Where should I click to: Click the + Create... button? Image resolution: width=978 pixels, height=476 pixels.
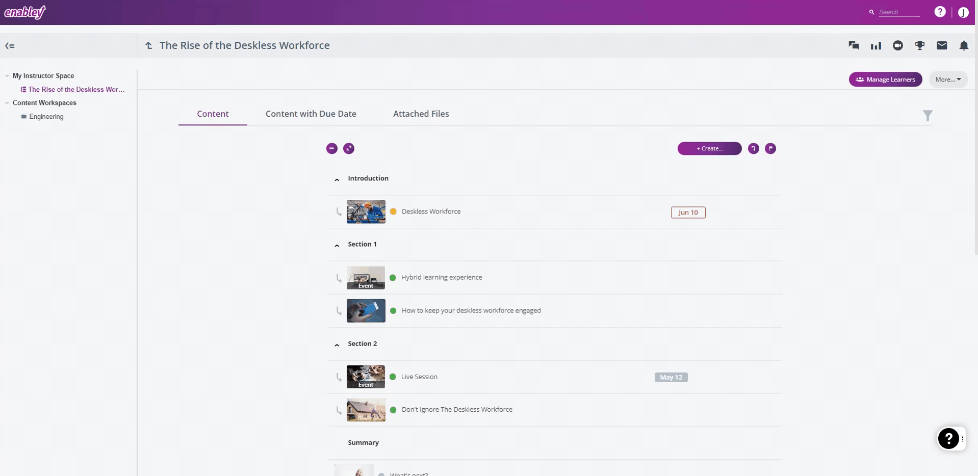709,148
